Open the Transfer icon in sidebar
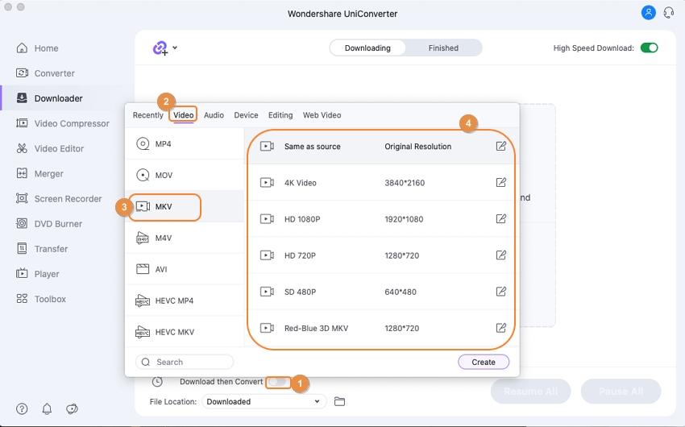 22,249
